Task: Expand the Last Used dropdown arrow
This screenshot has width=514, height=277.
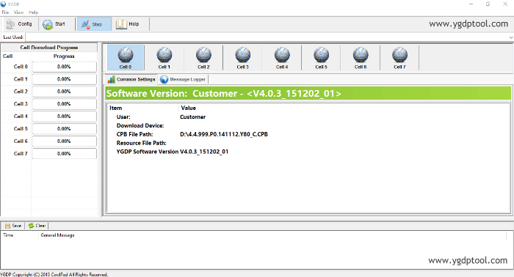Action: (x=511, y=37)
